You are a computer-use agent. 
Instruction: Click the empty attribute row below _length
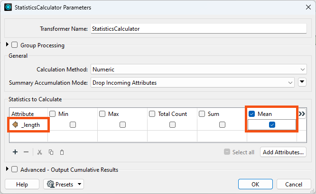coord(28,136)
